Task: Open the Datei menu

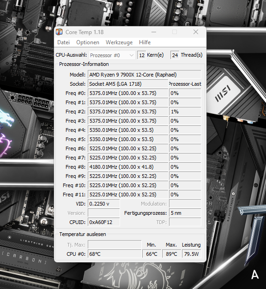Action: [x=64, y=42]
